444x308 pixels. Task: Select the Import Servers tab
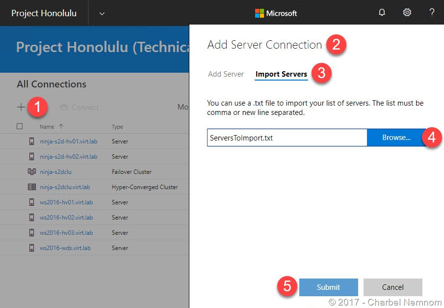pyautogui.click(x=281, y=74)
